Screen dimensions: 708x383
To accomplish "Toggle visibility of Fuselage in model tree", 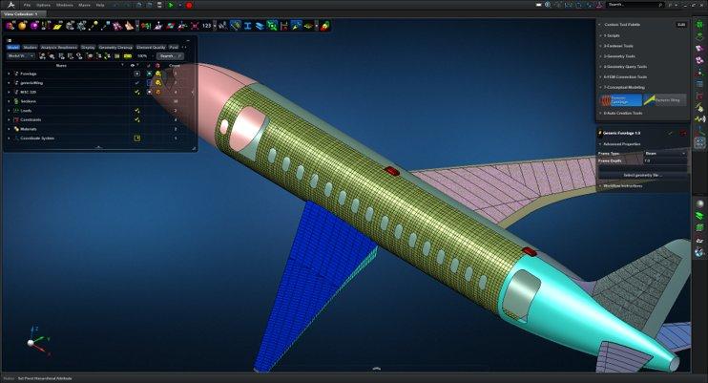I will 137,74.
